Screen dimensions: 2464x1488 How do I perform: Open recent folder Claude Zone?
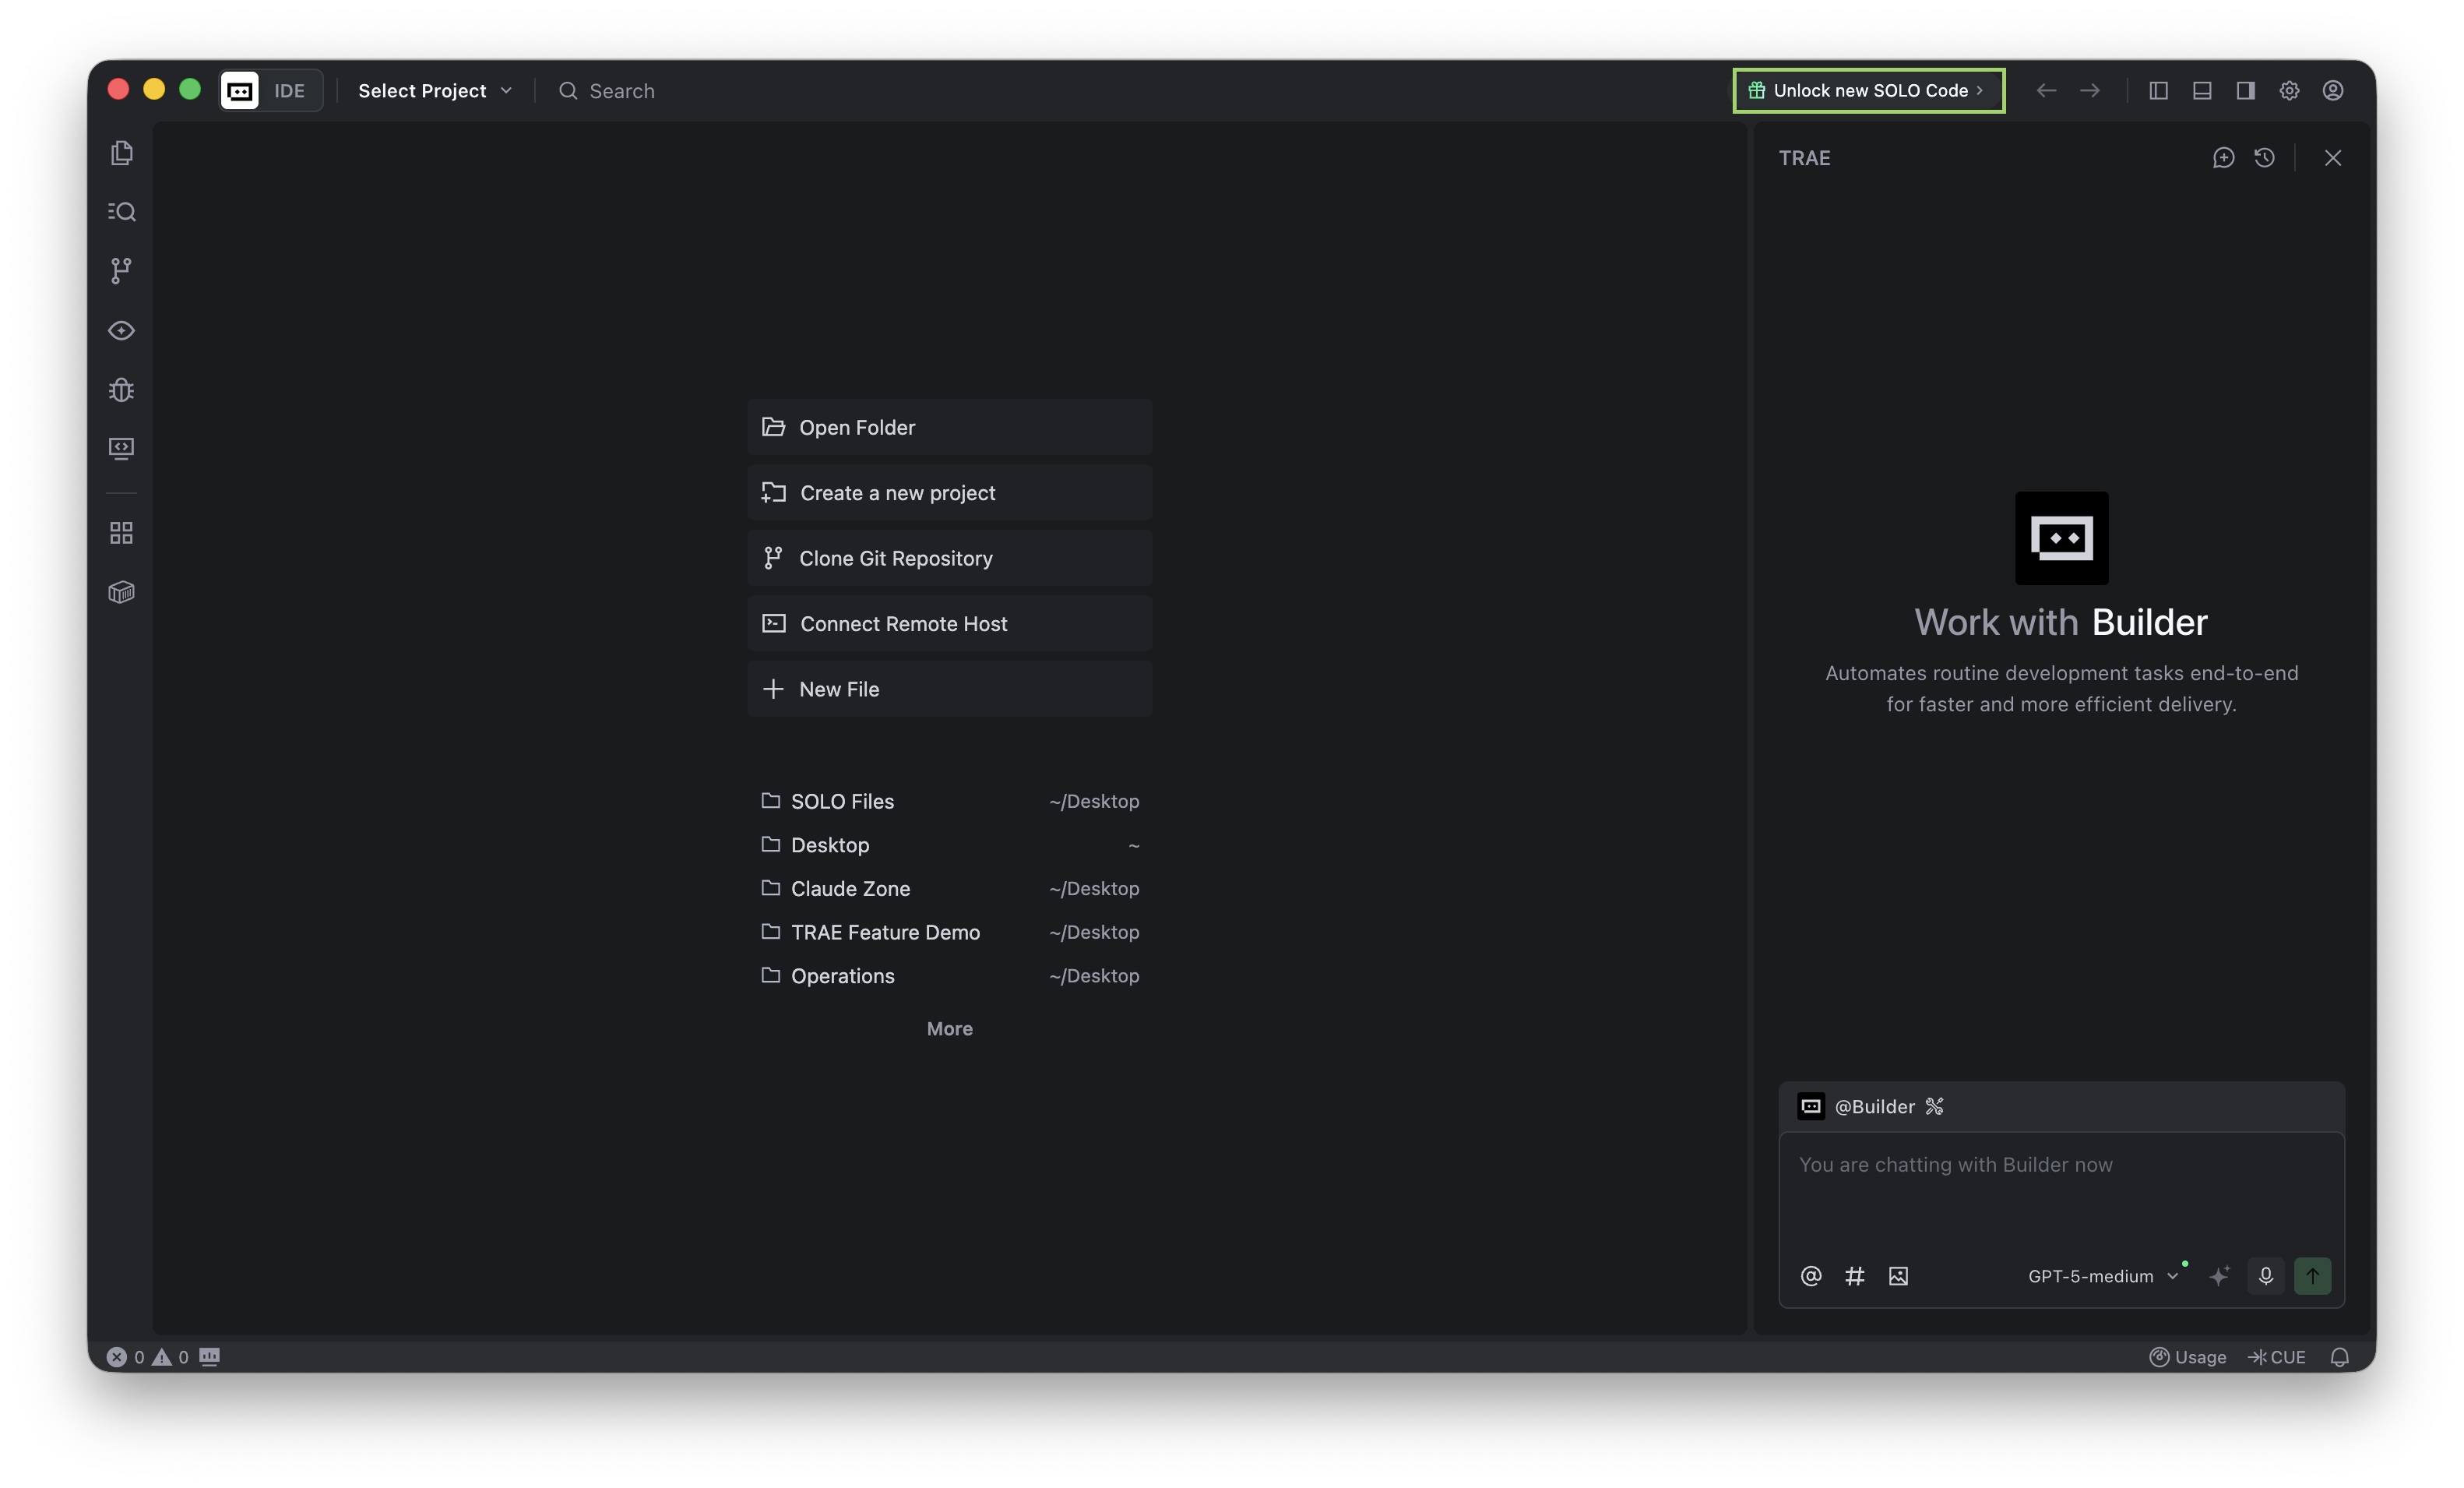coord(950,889)
